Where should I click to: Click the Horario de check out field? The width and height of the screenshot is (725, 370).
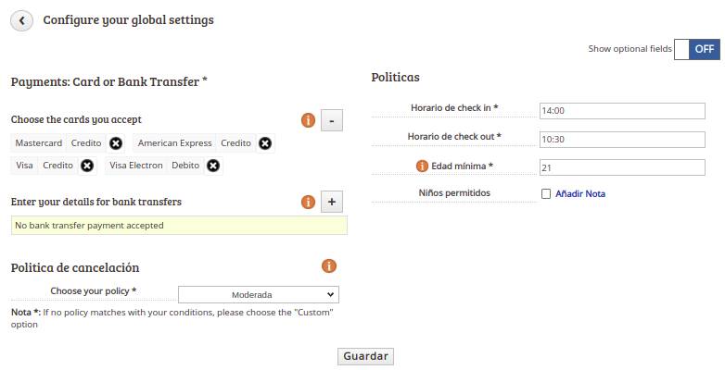622,140
